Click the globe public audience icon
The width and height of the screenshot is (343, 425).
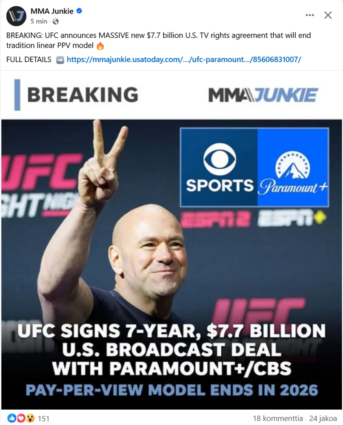coord(56,21)
